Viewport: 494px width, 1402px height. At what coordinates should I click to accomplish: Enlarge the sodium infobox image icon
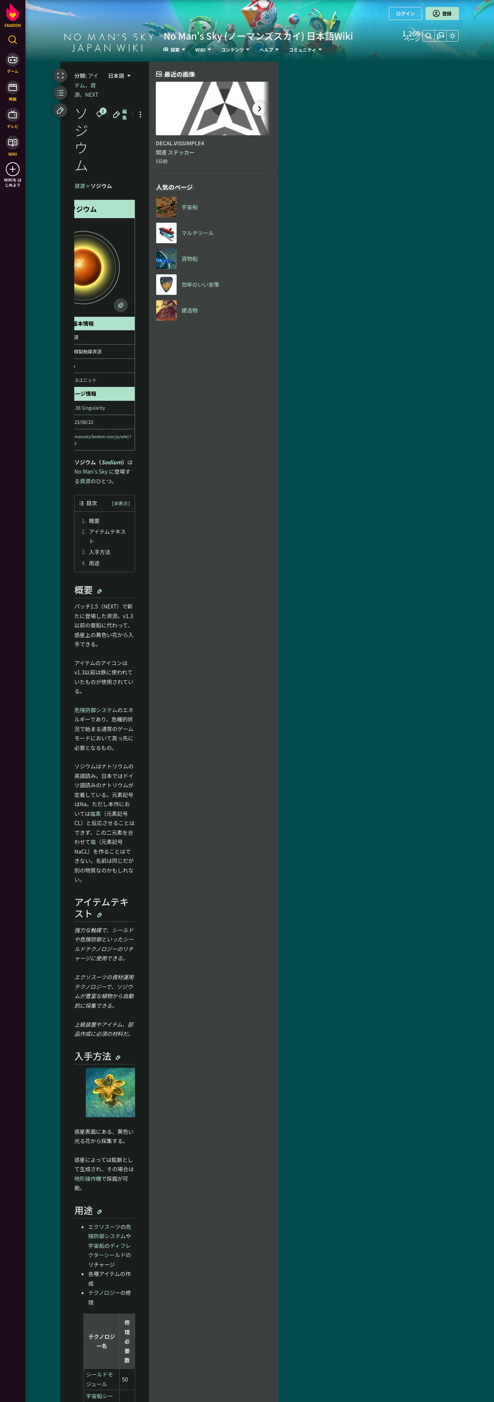[121, 305]
